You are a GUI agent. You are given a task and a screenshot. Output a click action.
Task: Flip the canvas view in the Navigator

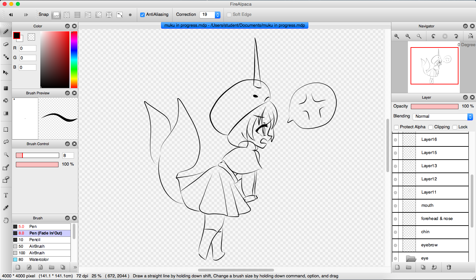click(470, 36)
